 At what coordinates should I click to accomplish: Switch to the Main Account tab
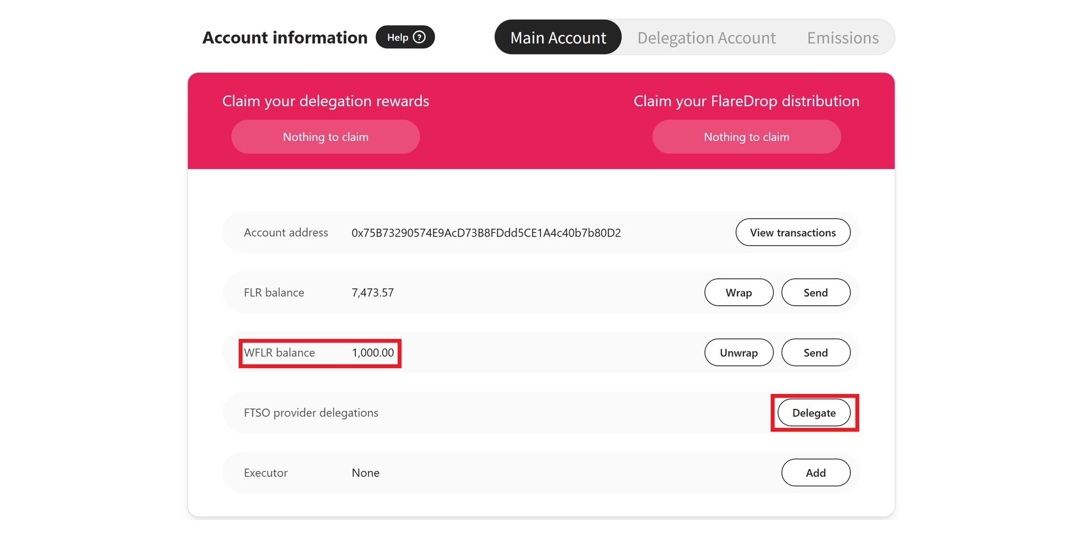point(558,37)
